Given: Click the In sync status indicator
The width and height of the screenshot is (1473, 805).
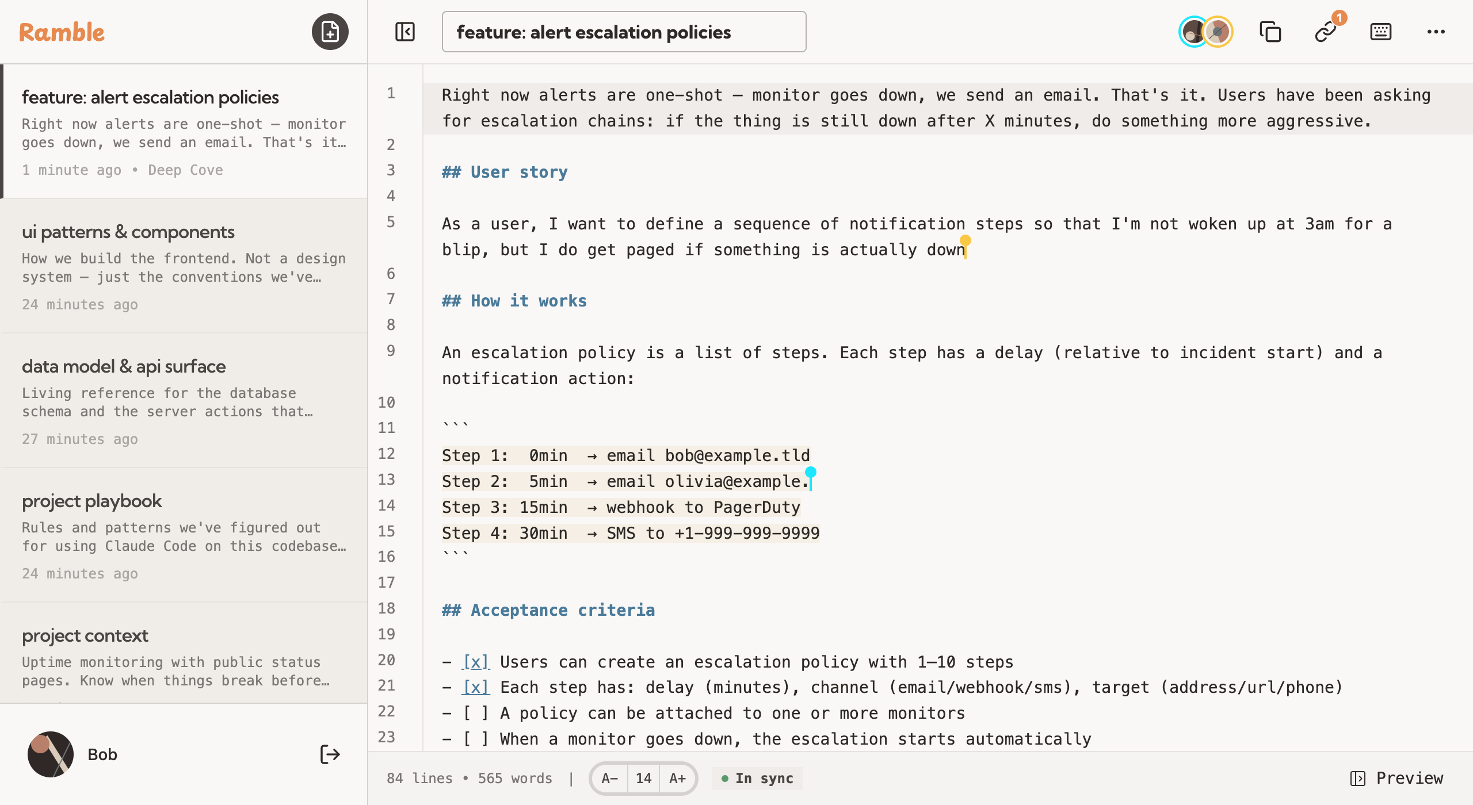Looking at the screenshot, I should click(x=757, y=778).
